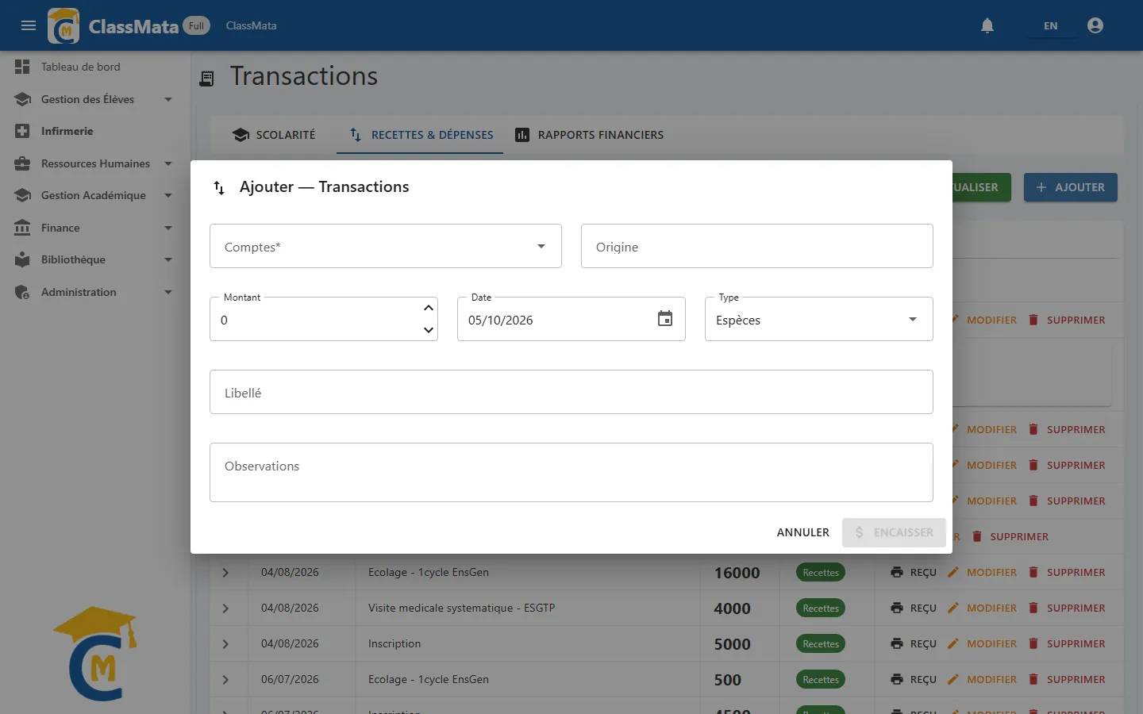Print Reçu for Inscription 5000 row
Screen dimensions: 1143x714
914,643
